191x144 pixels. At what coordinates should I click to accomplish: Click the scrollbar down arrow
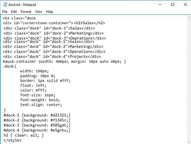point(189,142)
